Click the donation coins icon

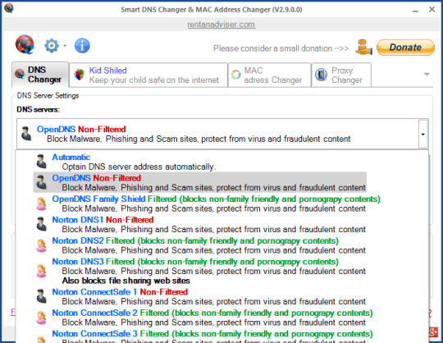(363, 48)
